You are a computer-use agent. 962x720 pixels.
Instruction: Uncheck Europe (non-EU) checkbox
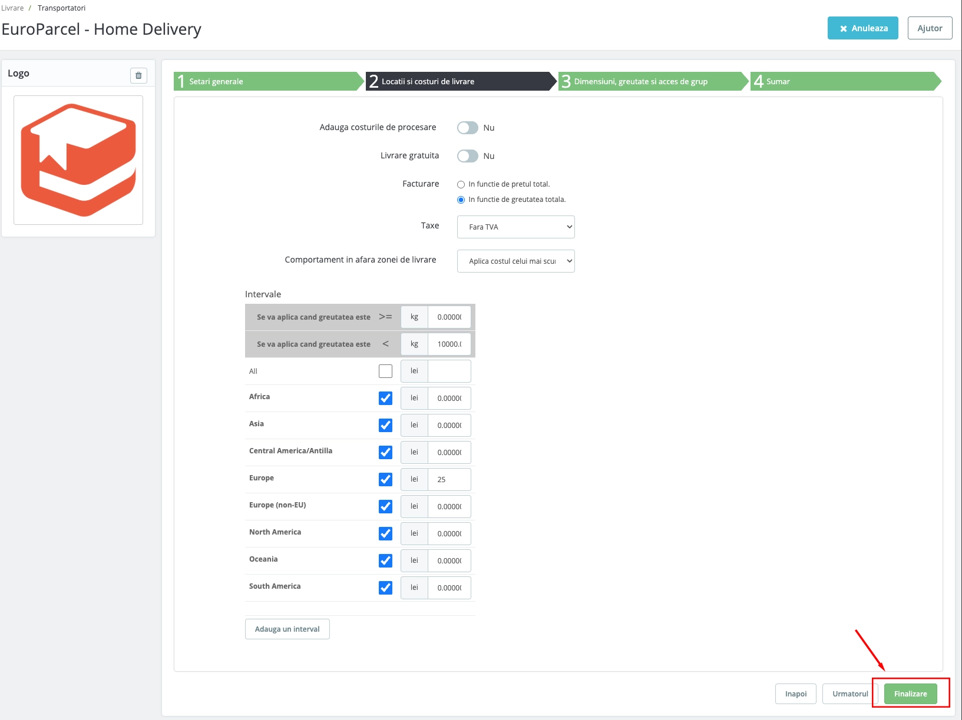(385, 506)
